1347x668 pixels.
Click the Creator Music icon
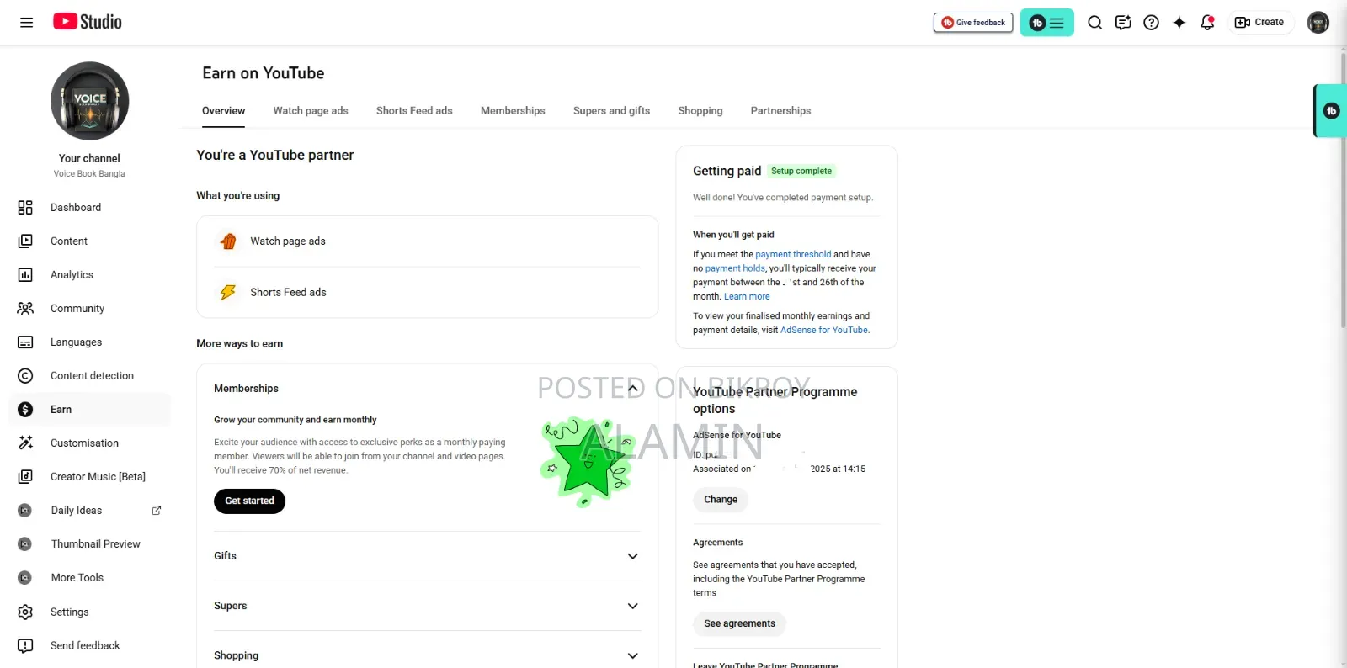point(25,476)
